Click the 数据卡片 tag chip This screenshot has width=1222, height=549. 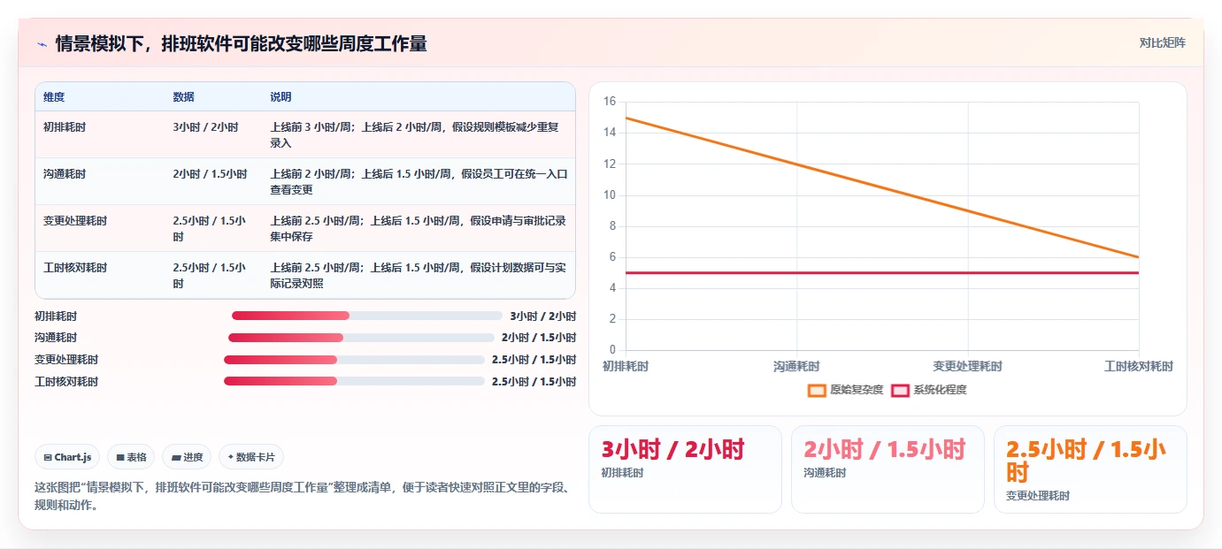pyautogui.click(x=251, y=457)
